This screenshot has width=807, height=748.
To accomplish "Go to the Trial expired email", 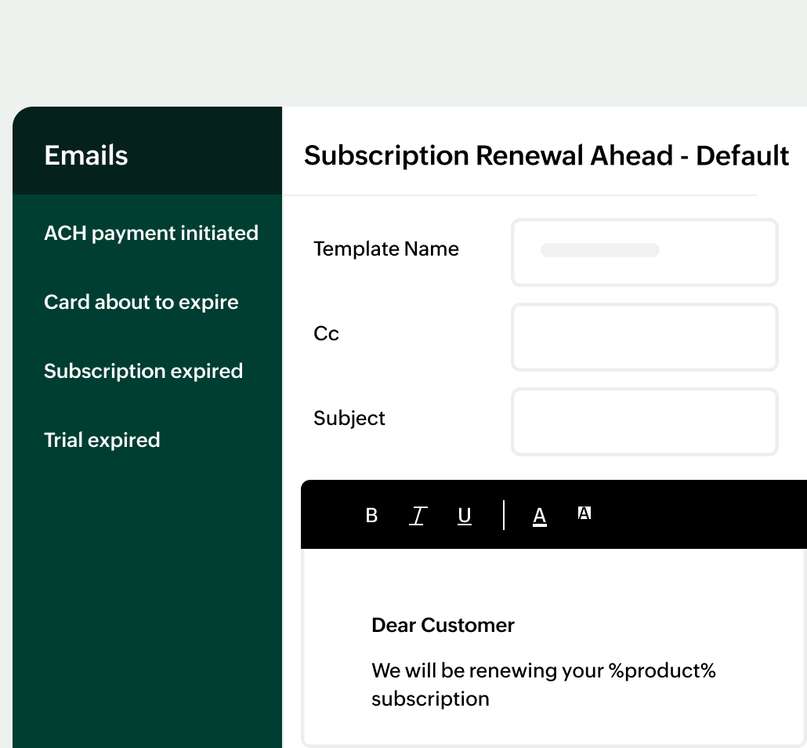I will 102,440.
